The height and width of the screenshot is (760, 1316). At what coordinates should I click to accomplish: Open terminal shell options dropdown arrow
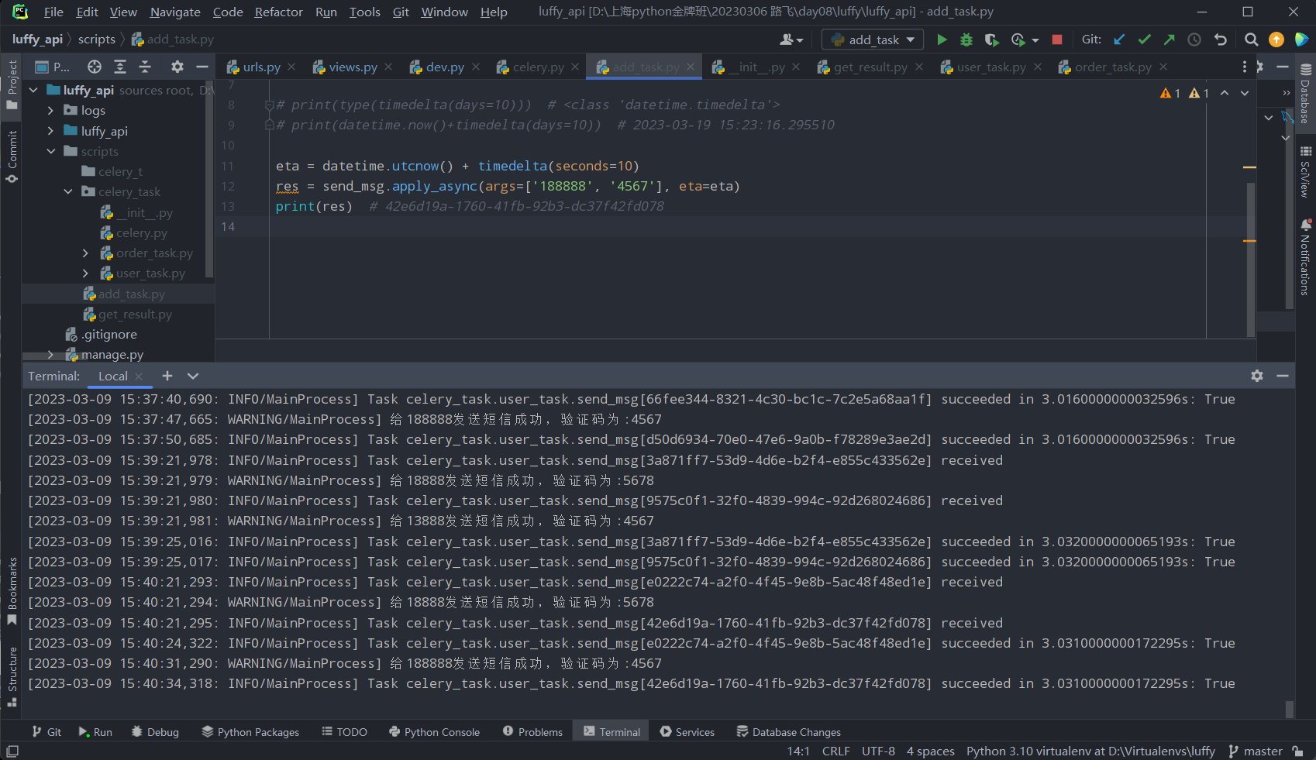click(x=193, y=376)
